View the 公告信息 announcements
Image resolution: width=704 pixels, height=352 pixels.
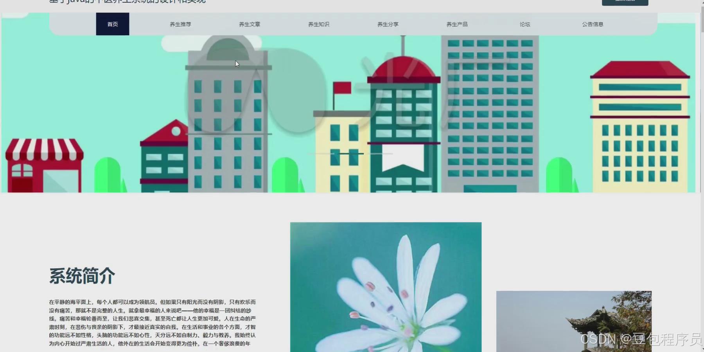[x=593, y=24]
